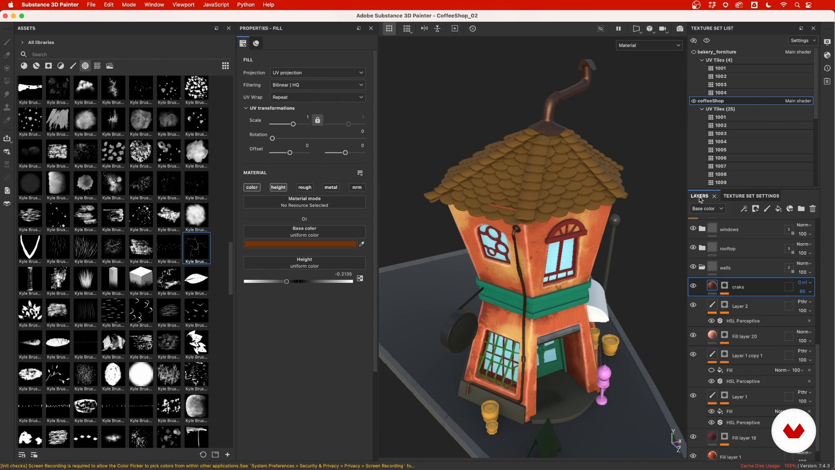Open craks layer blend mode Ovrl dropdown

point(805,283)
